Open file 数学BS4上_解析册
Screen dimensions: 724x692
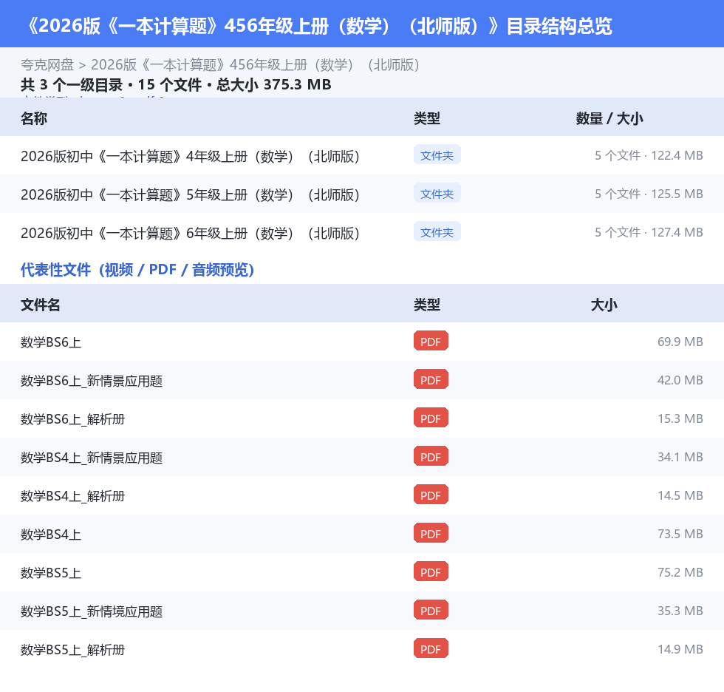coord(72,495)
